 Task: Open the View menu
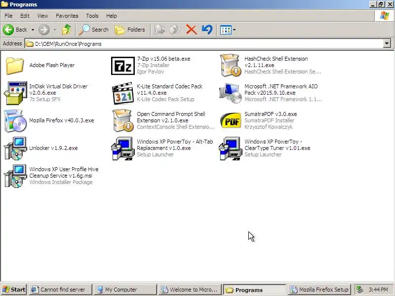(42, 16)
